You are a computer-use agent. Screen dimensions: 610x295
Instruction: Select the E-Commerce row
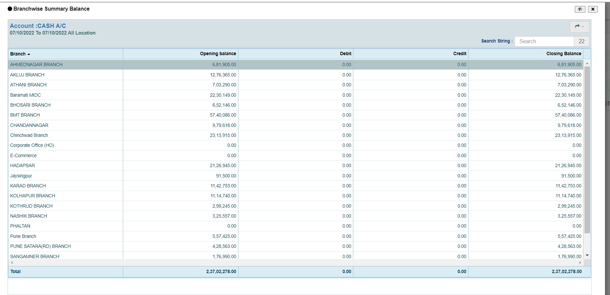pos(296,155)
